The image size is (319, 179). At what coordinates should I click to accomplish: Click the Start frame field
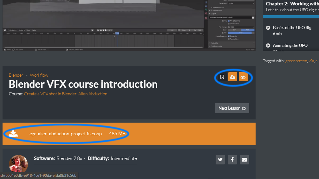pos(186,30)
